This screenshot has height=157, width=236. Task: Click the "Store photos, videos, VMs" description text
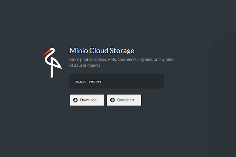[x=121, y=63]
